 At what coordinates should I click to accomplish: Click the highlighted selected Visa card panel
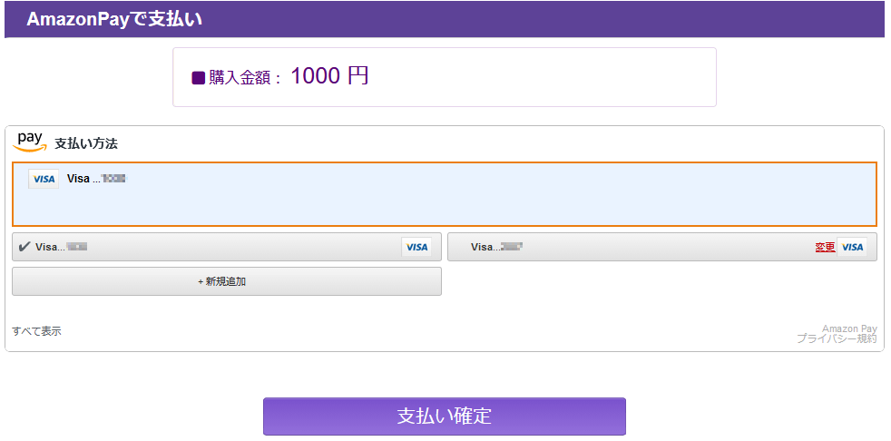445,194
